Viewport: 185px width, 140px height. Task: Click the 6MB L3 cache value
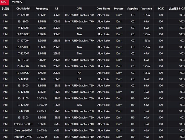57,137
